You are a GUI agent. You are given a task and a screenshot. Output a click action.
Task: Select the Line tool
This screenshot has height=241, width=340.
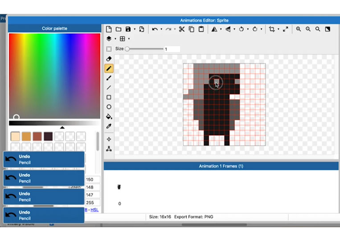coord(109,88)
